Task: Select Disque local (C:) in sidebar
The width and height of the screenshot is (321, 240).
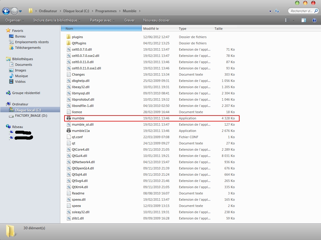Action: [28, 110]
